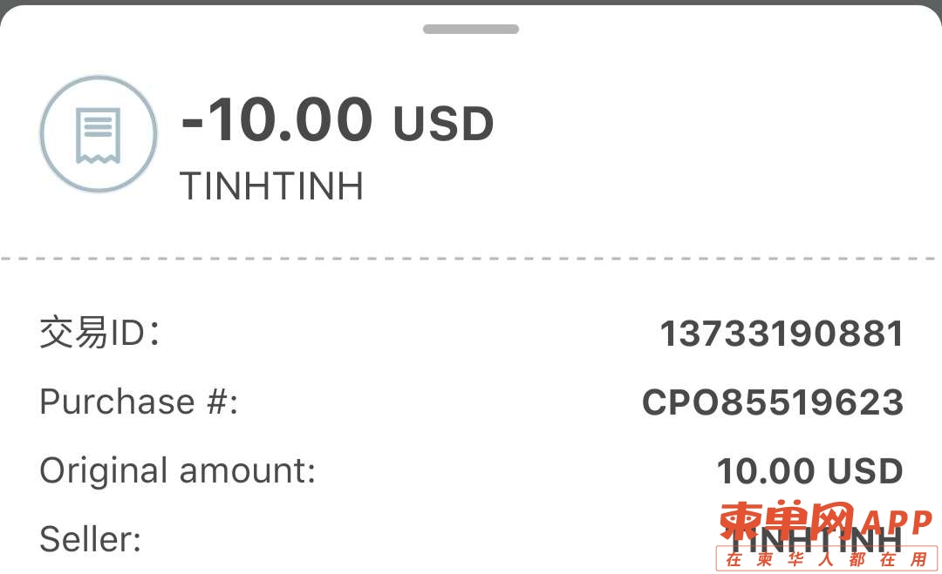This screenshot has height=574, width=942.
Task: Open seller TINHTINH value in Seller row
Action: click(816, 540)
